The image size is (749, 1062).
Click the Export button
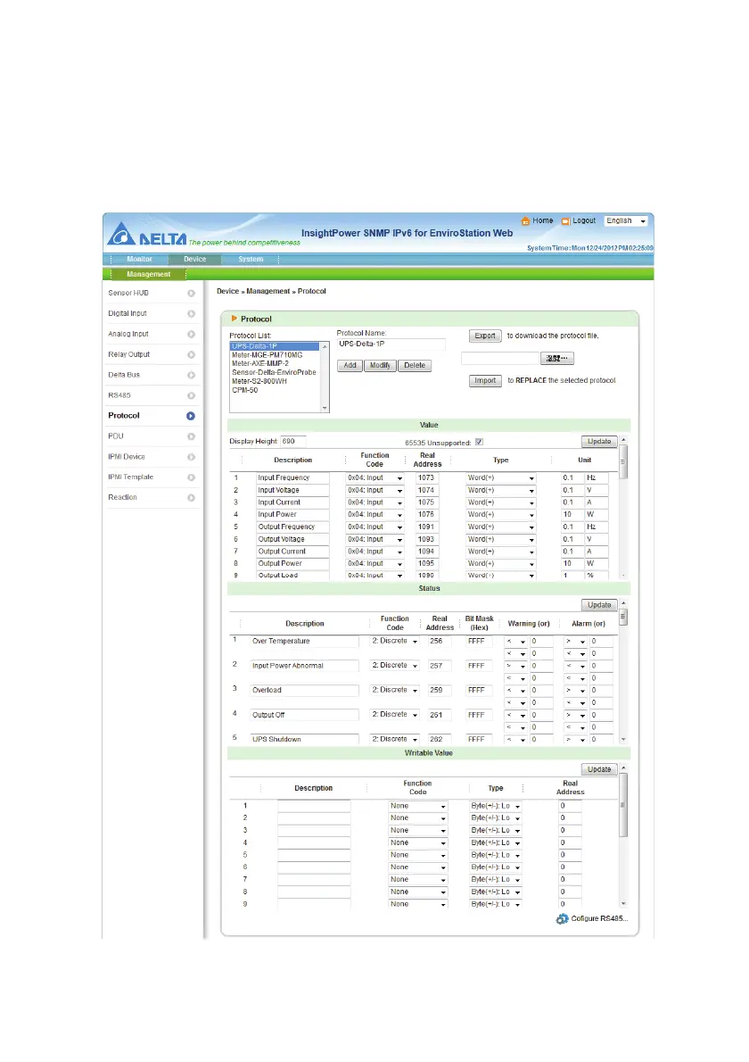point(485,336)
